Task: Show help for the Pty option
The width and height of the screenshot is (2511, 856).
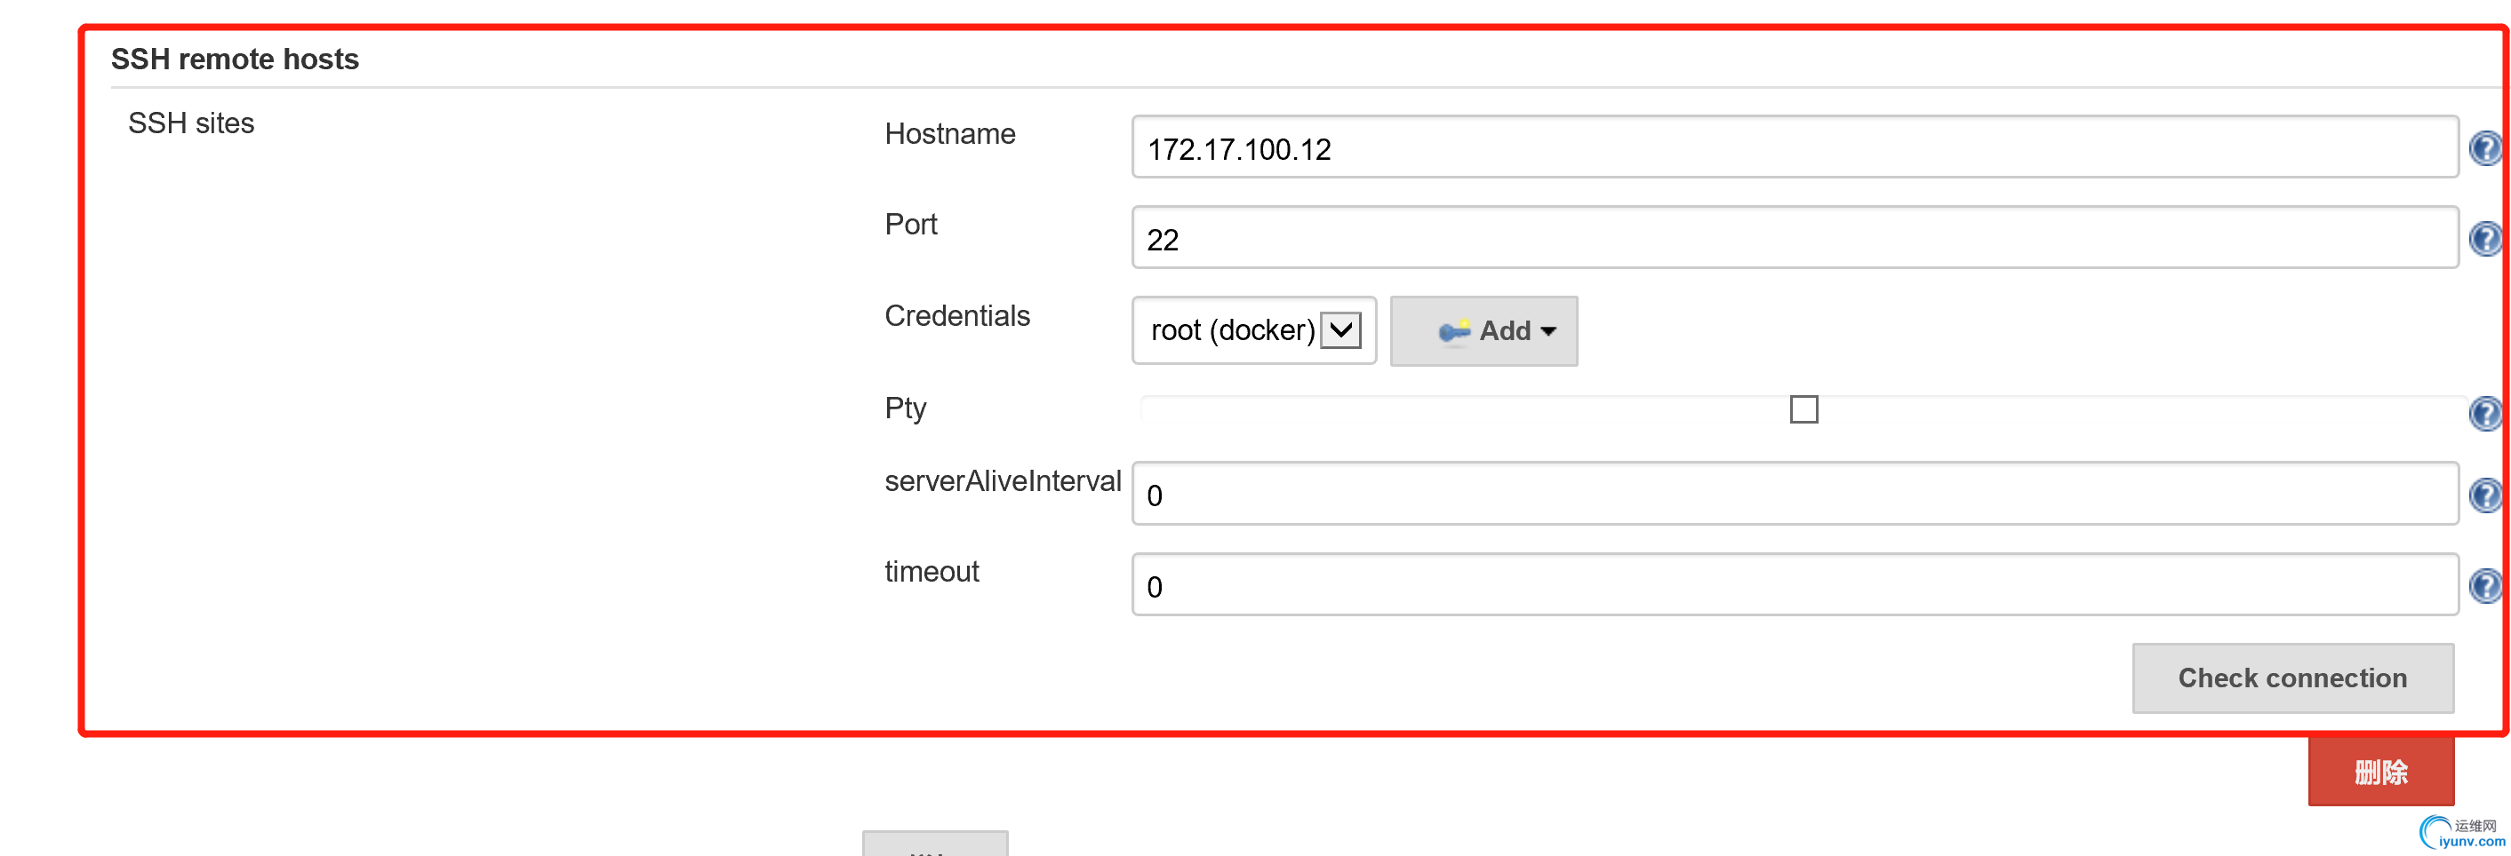Action: [x=2484, y=413]
